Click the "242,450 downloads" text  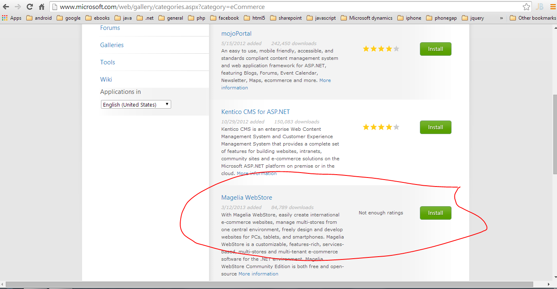(294, 43)
